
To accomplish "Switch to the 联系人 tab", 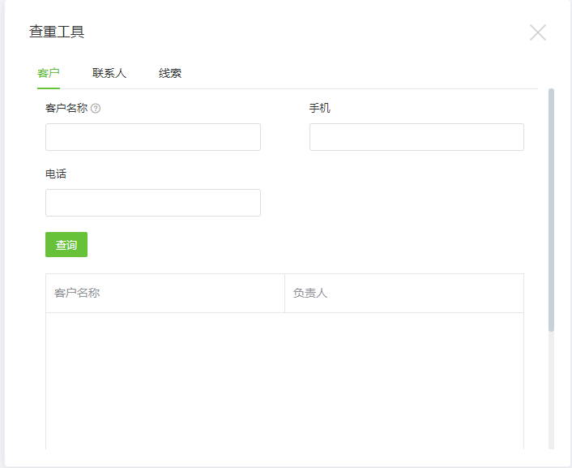I will click(x=109, y=73).
